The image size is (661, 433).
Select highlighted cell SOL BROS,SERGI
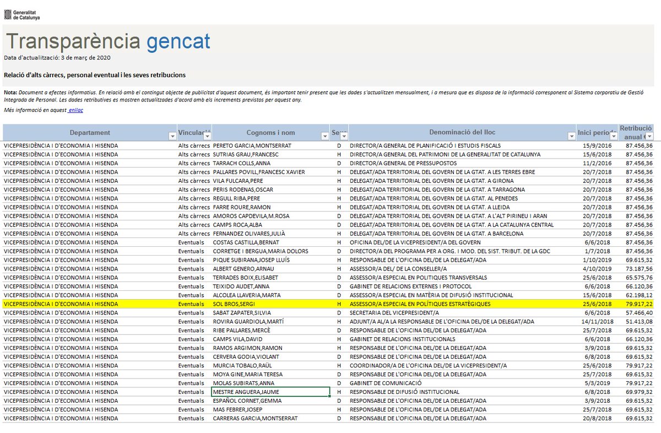271,304
